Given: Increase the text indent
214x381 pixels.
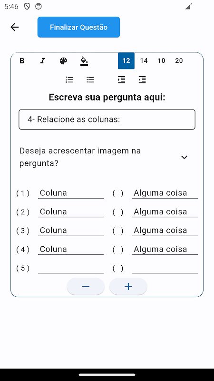Looking at the screenshot, I should (x=121, y=80).
